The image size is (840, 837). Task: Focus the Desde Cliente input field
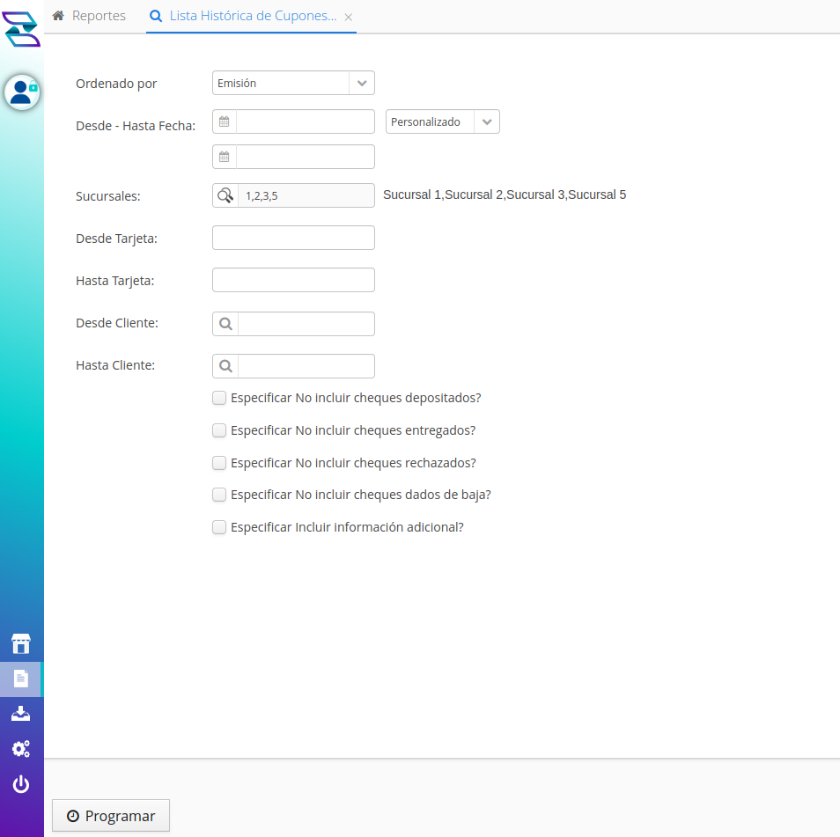pyautogui.click(x=306, y=324)
